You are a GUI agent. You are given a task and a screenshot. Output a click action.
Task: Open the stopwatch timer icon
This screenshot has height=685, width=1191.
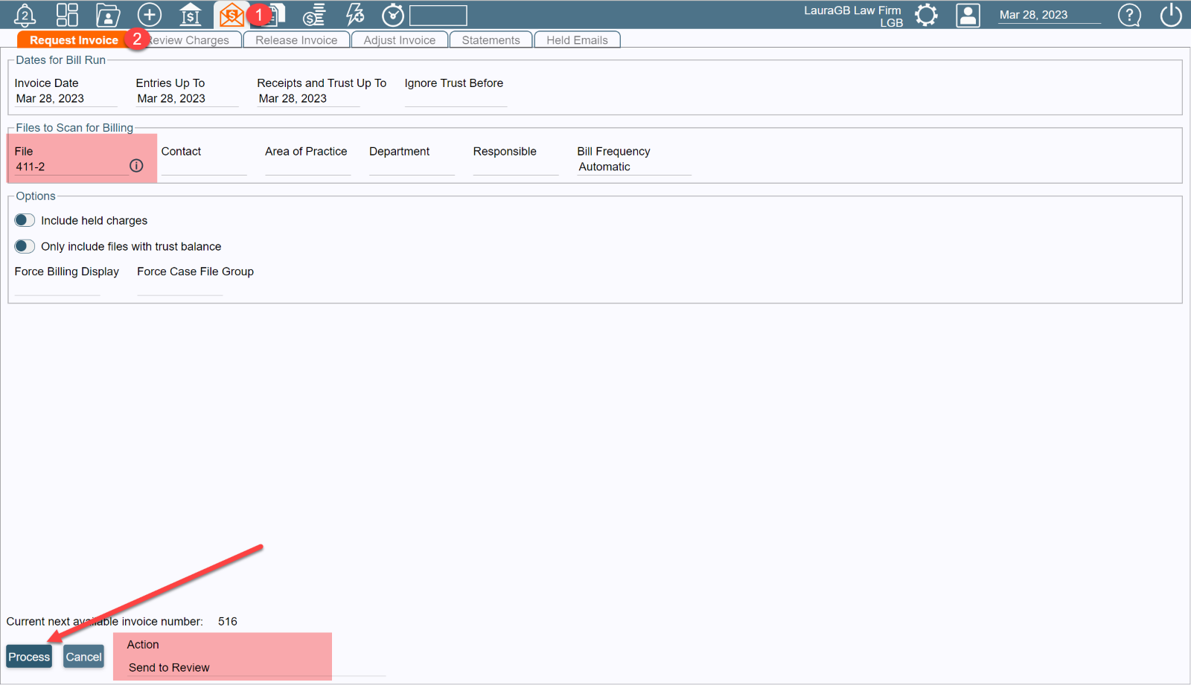click(393, 14)
